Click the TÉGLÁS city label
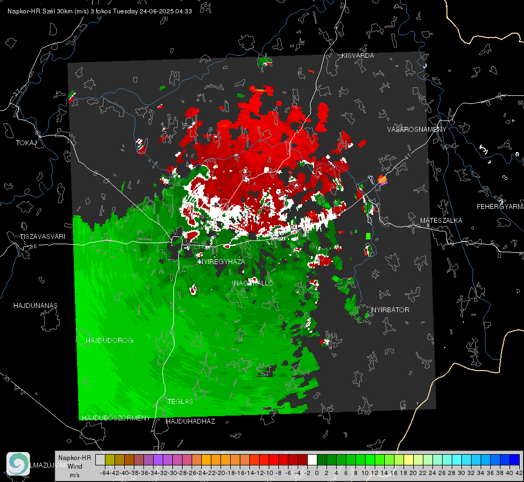 pos(180,401)
